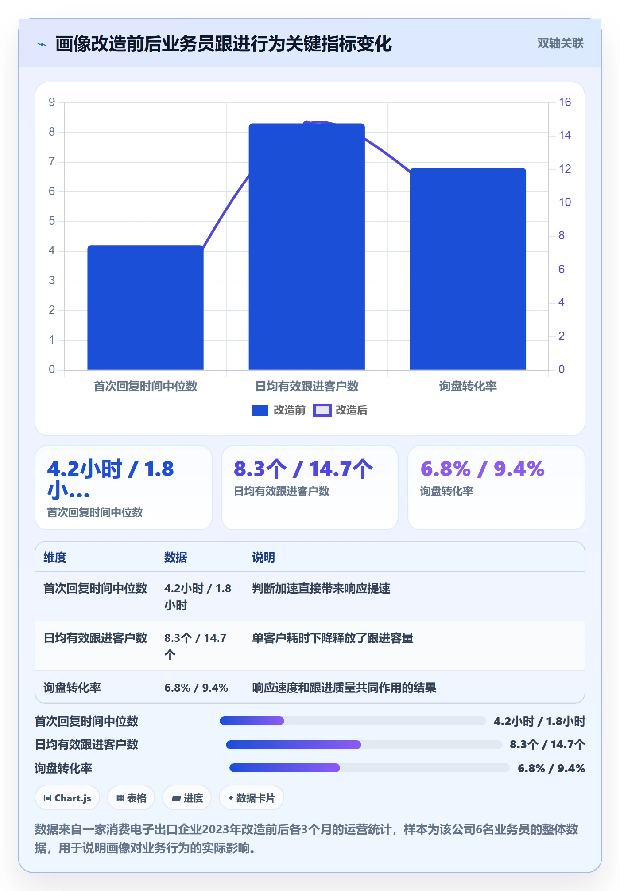Open the 8.3个 / 14.7个 data card
Screen dimensions: 620x891
click(x=310, y=487)
